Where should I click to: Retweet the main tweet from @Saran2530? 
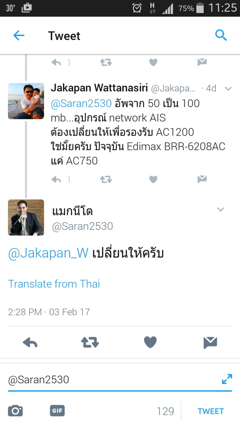click(90, 342)
